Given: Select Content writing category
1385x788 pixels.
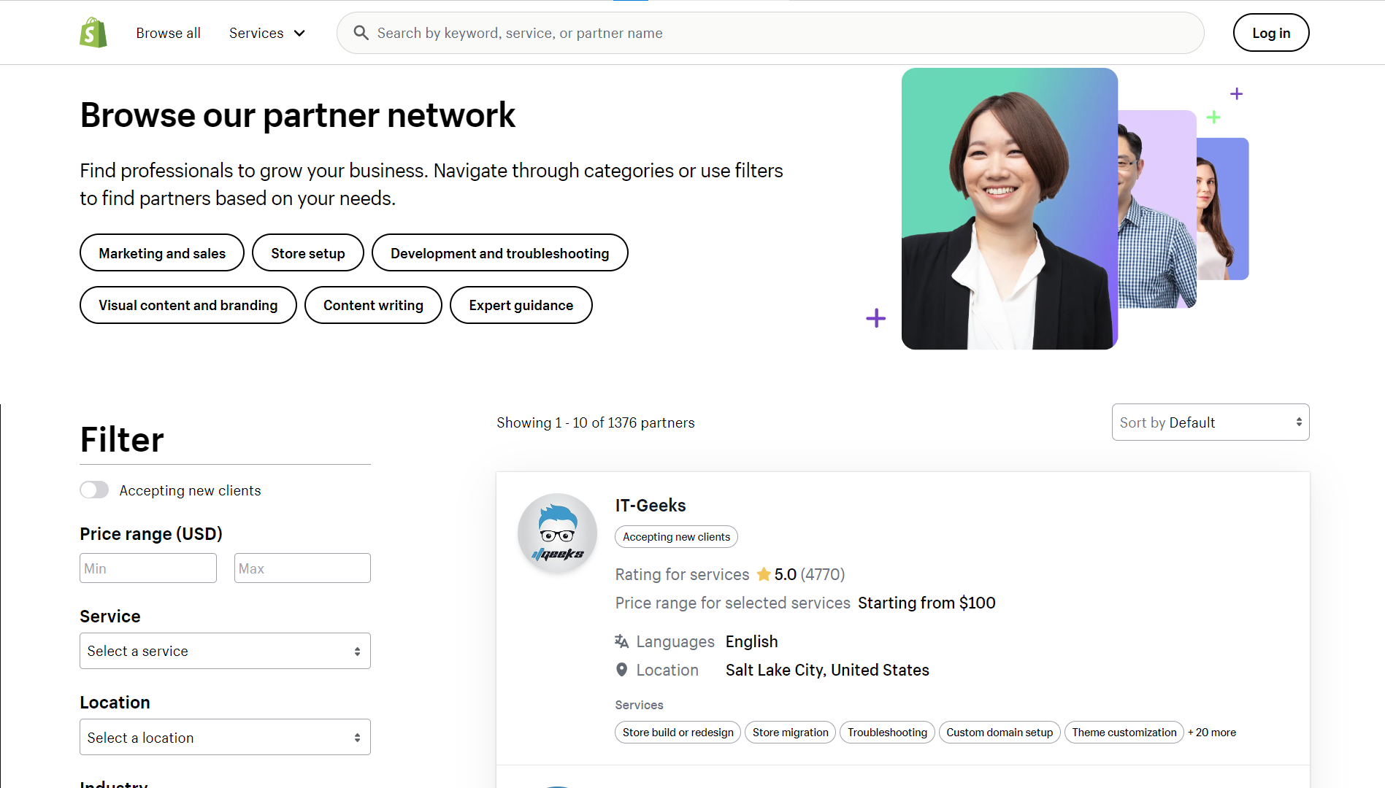Looking at the screenshot, I should (x=373, y=305).
